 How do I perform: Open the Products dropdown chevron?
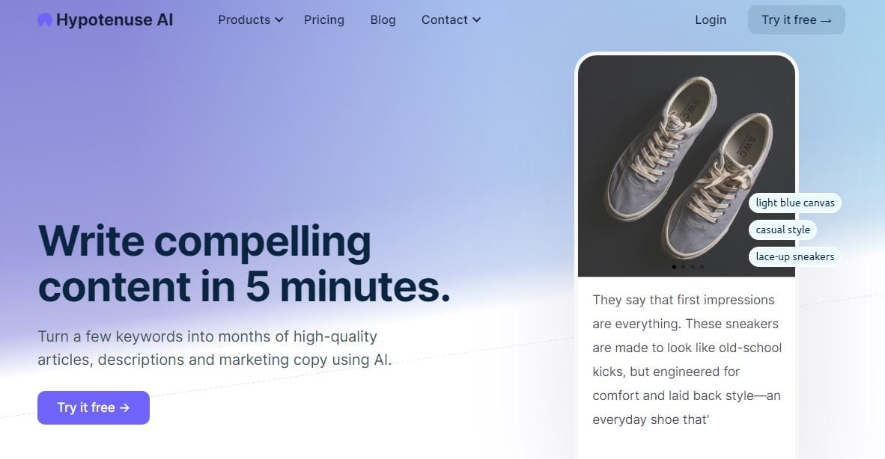pyautogui.click(x=279, y=19)
